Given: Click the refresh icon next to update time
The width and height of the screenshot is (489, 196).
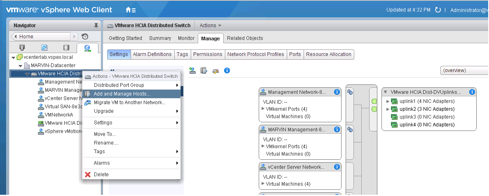Looking at the screenshot, I should click(x=438, y=10).
